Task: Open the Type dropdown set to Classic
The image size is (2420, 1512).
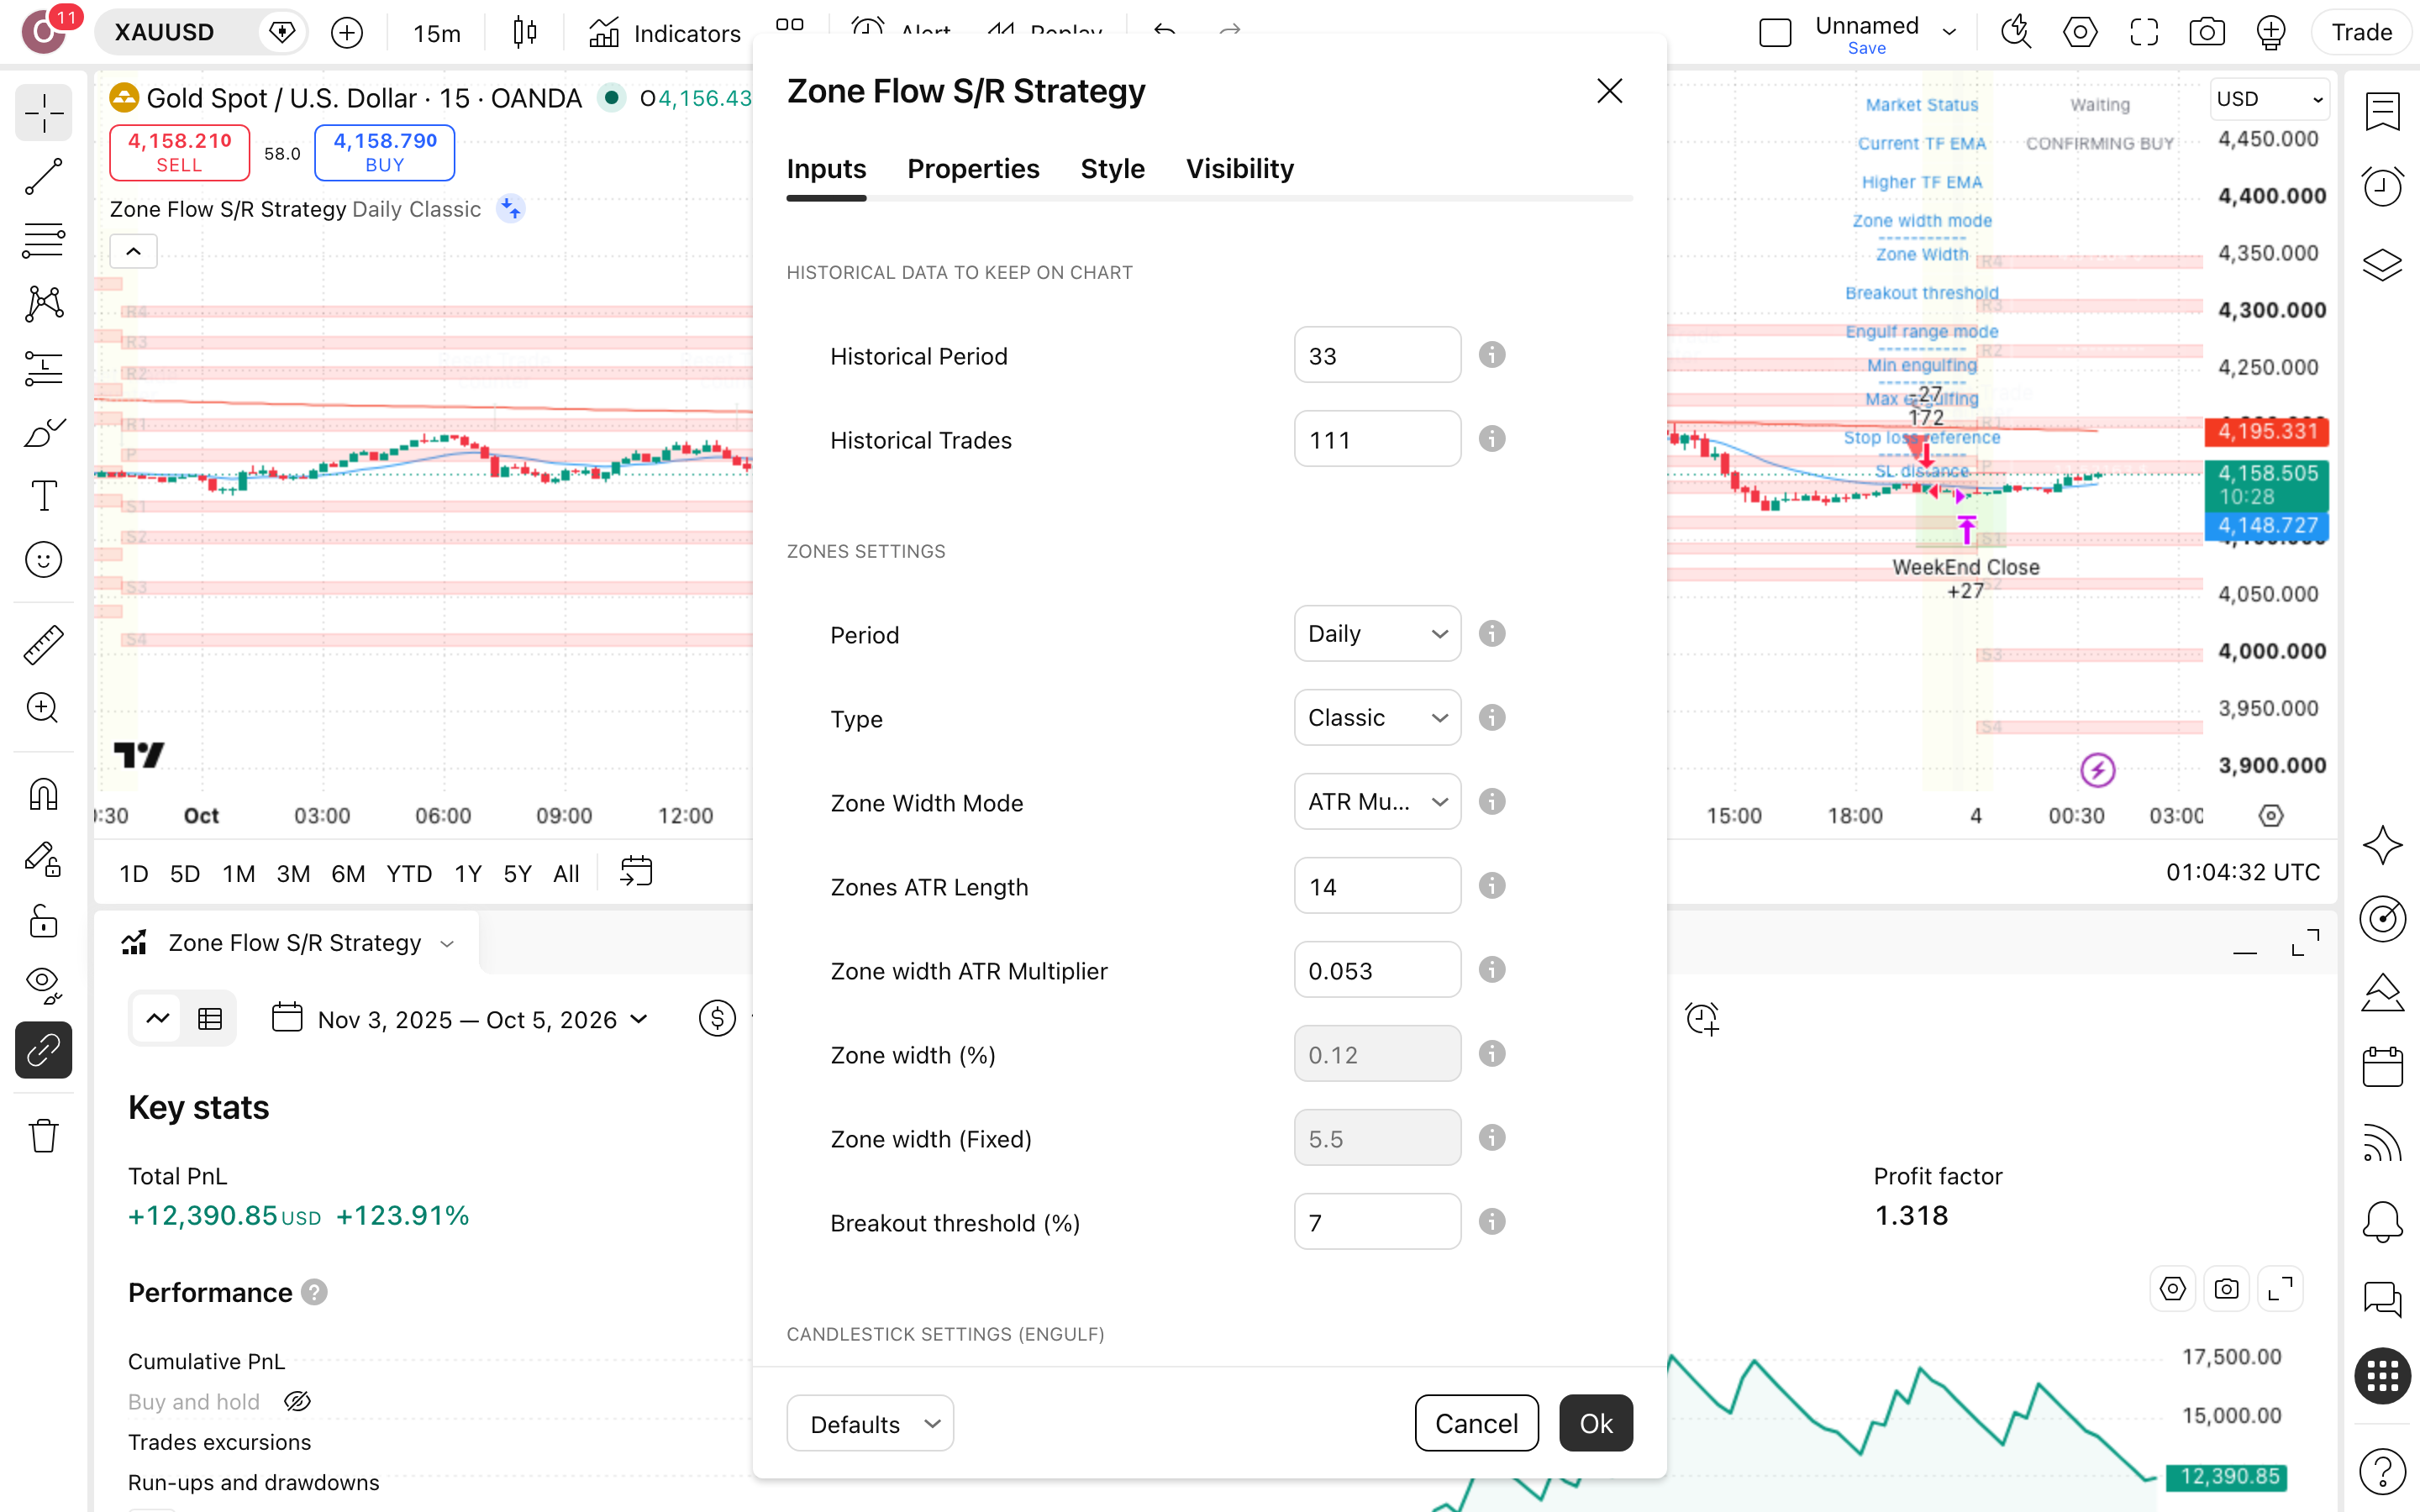Action: click(x=1377, y=718)
